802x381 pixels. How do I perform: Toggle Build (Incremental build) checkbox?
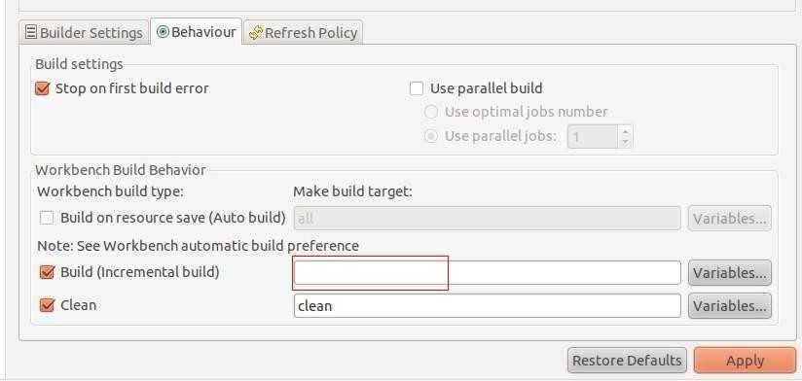pyautogui.click(x=47, y=272)
